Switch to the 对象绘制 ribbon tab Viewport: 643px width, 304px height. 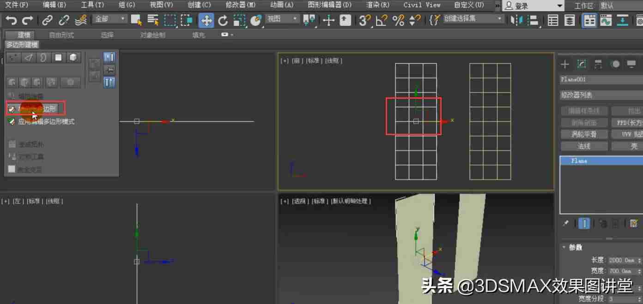(x=153, y=35)
